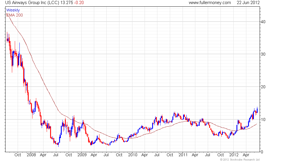This screenshot has width=284, height=162.
Task: Click the 2010 year axis label
Action: 133,155
